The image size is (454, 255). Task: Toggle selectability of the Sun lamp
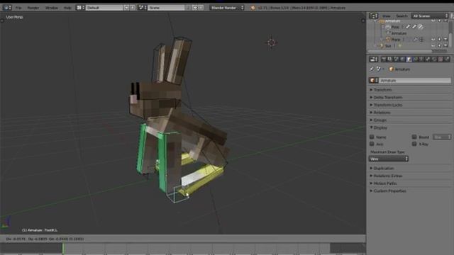coord(440,45)
